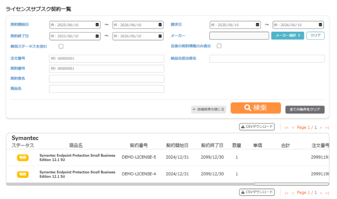Go to next page in lower pagination
The height and width of the screenshot is (199, 337).
[321, 193]
